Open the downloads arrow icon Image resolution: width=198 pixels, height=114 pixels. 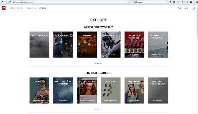pos(178,2)
